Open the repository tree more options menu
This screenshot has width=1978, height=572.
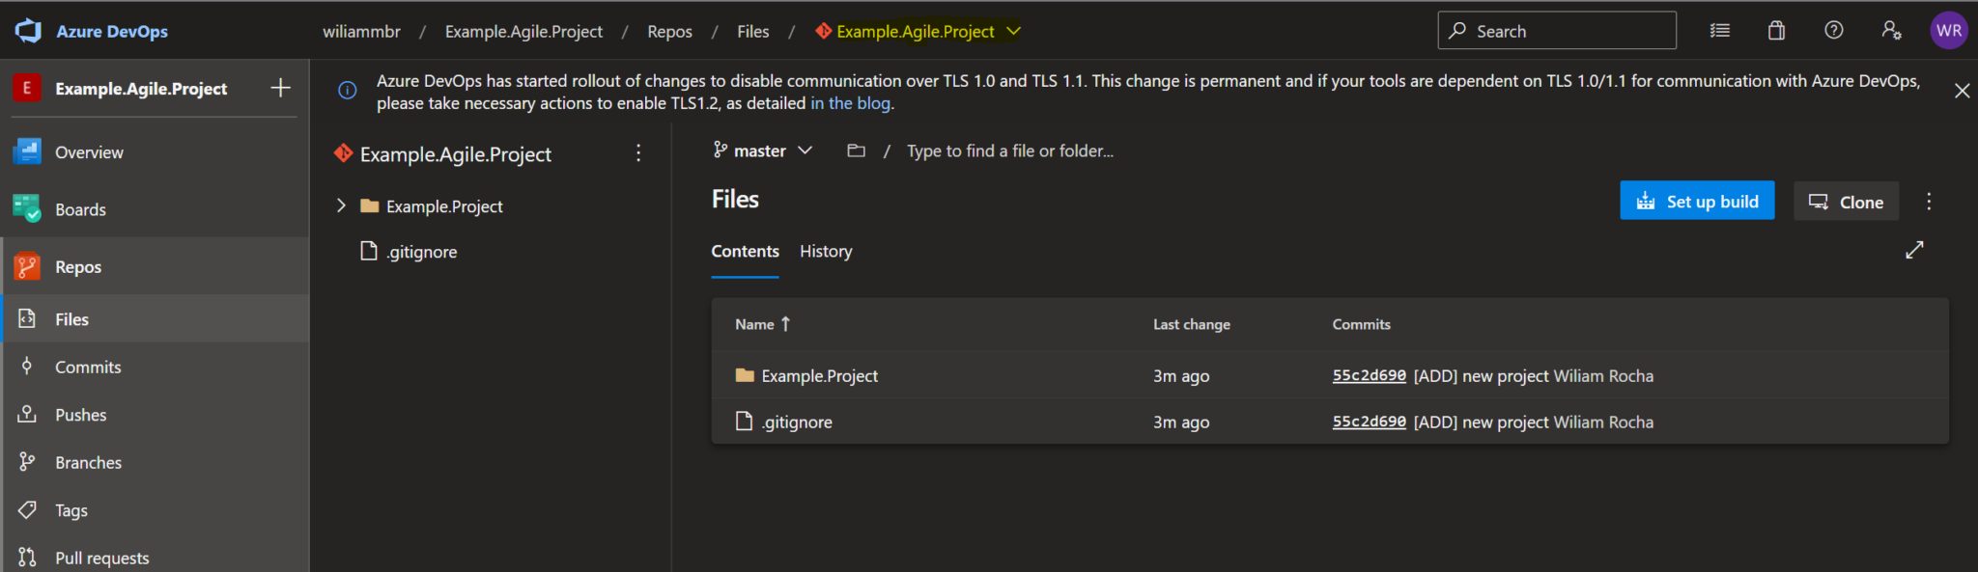[638, 153]
